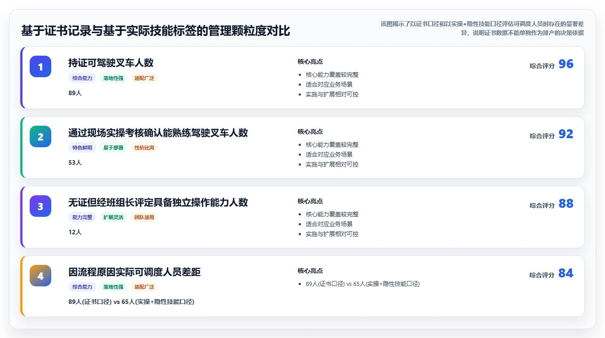Click 综合评分 label beside score 92

[x=542, y=136]
